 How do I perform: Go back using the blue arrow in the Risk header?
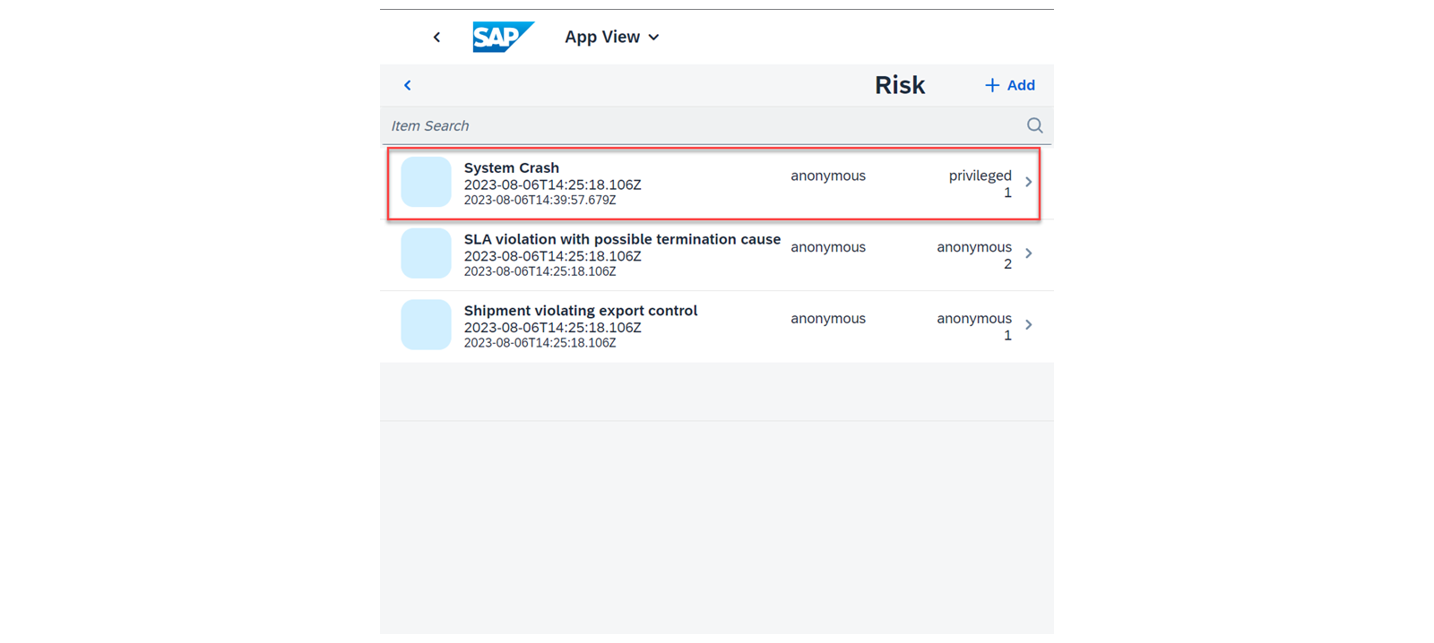click(407, 85)
